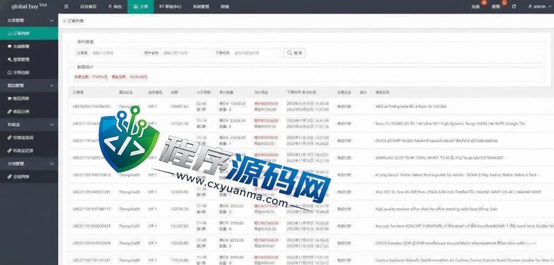Click the Vivo V21 5G product name

click(x=458, y=192)
